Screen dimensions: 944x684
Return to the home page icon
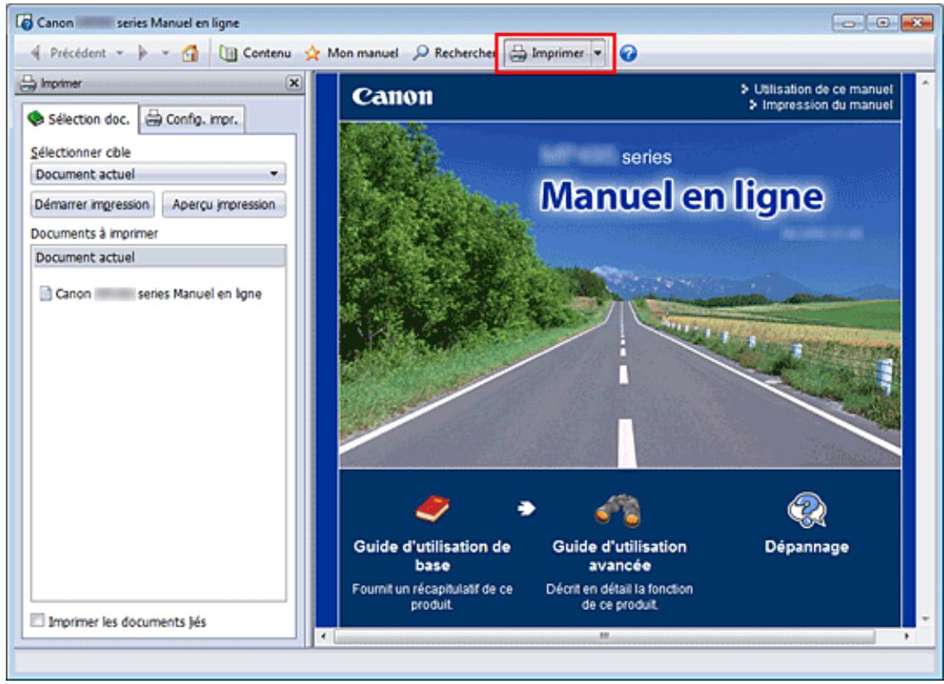point(190,53)
